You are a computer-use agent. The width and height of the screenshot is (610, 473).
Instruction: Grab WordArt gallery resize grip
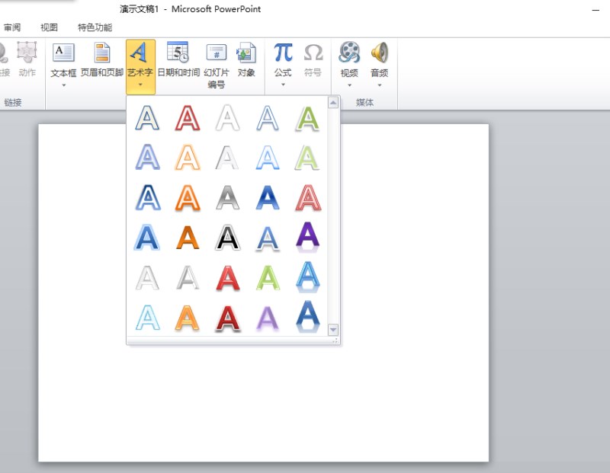335,340
